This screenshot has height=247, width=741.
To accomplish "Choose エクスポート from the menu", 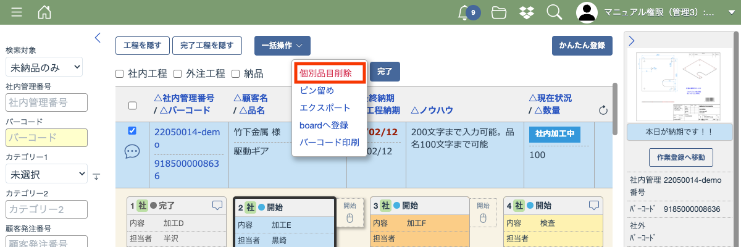I will [x=325, y=107].
